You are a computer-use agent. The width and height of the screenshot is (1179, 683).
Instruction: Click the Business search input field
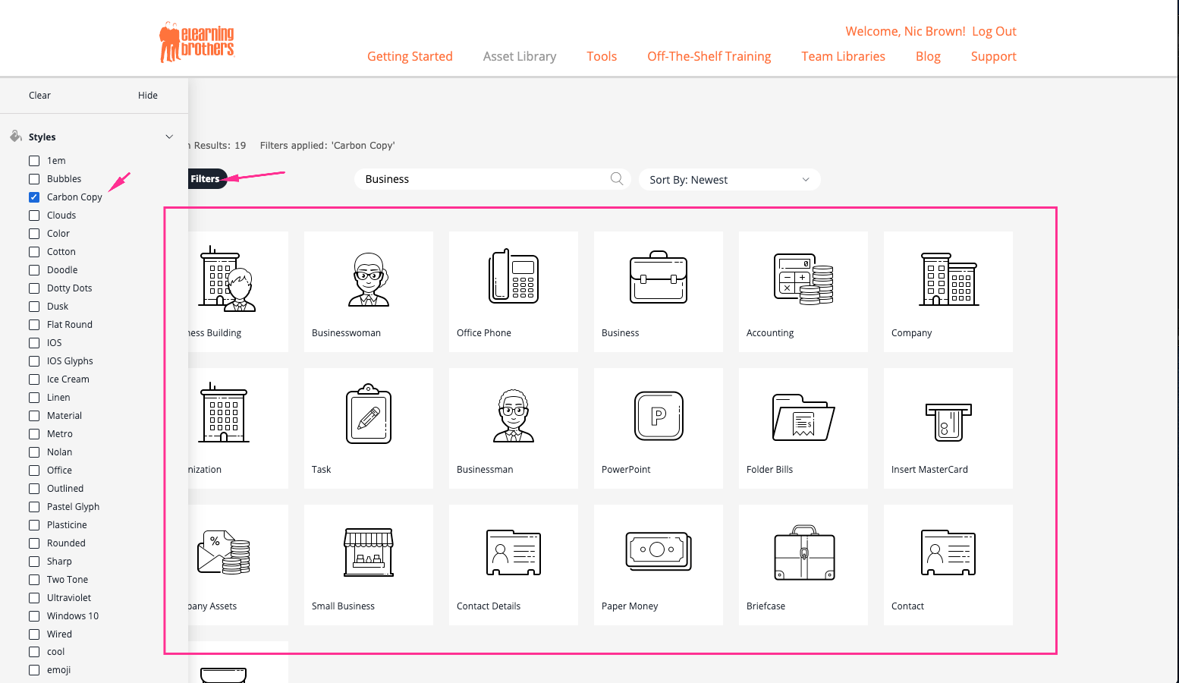tap(482, 179)
